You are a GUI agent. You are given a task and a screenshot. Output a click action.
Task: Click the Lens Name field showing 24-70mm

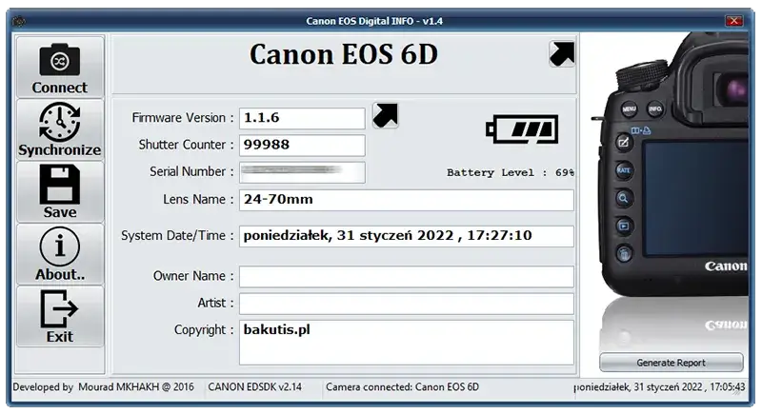click(406, 200)
